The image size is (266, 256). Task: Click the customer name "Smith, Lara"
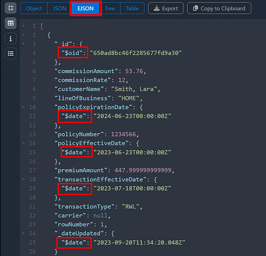pos(134,89)
